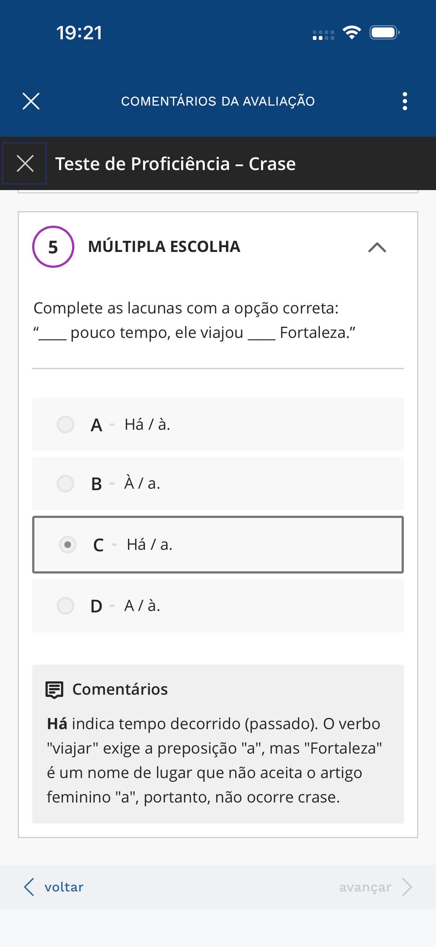The width and height of the screenshot is (436, 947).
Task: Select radio option B À / a
Action: 65,484
